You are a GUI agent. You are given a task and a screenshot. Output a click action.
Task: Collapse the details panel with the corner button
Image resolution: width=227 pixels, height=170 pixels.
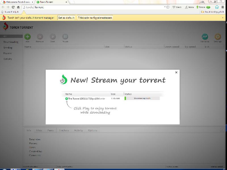pyautogui.click(x=222, y=130)
